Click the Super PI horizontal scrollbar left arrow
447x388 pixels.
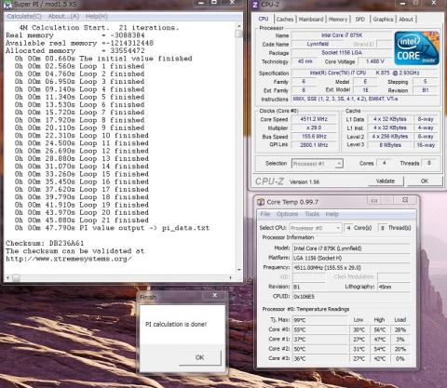(x=7, y=278)
